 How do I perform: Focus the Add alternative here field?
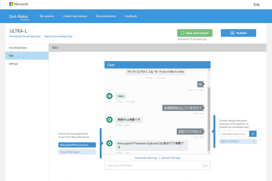[234, 134]
